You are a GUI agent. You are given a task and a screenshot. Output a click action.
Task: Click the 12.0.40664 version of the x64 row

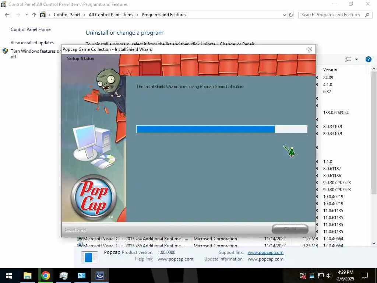[333, 239]
